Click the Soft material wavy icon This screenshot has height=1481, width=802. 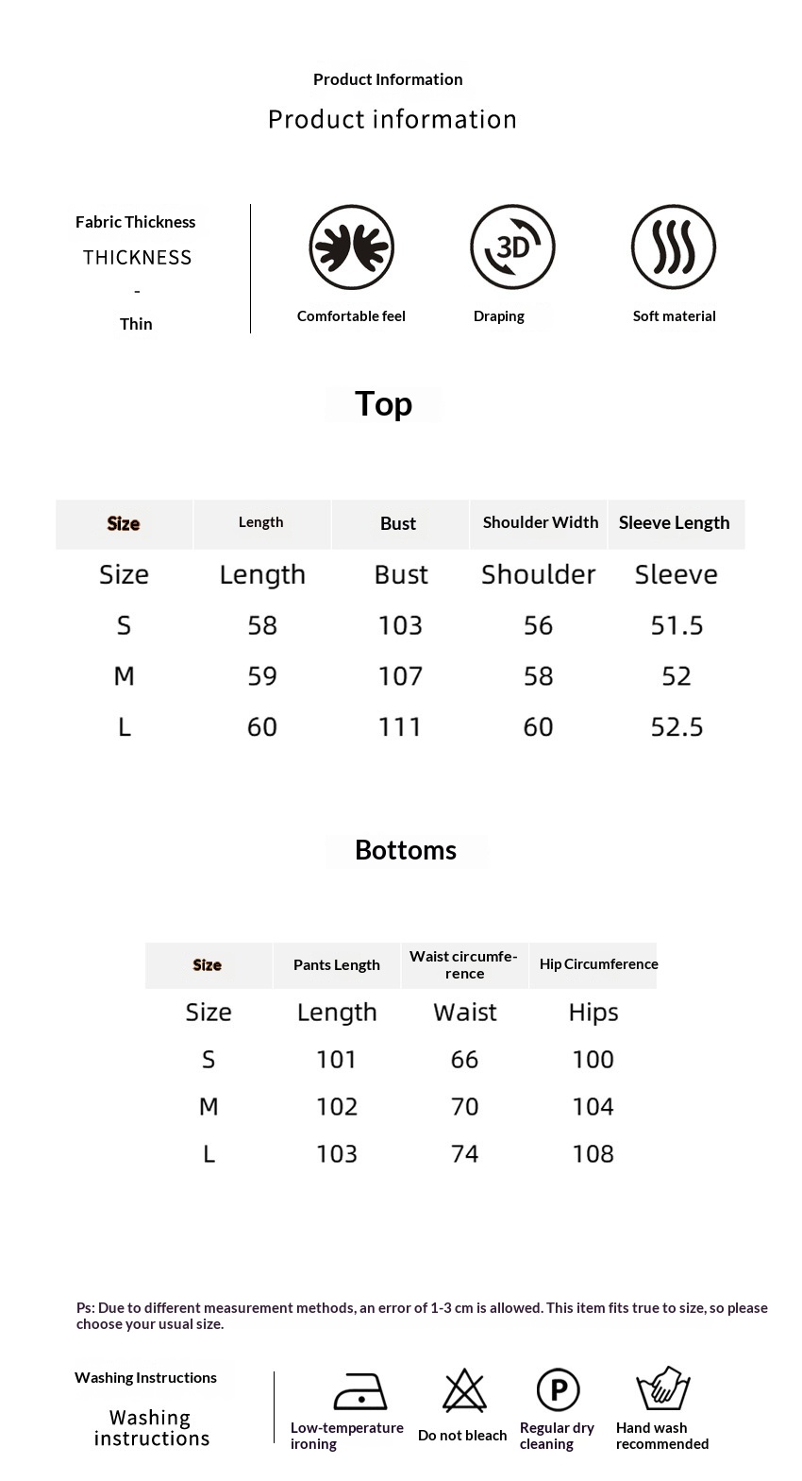pos(674,247)
